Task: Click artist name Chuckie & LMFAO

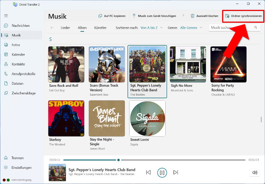Action: pyautogui.click(x=223, y=95)
